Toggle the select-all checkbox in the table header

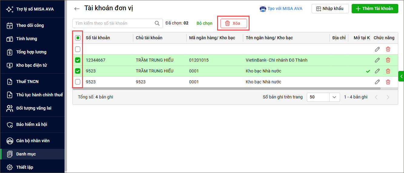(78, 38)
